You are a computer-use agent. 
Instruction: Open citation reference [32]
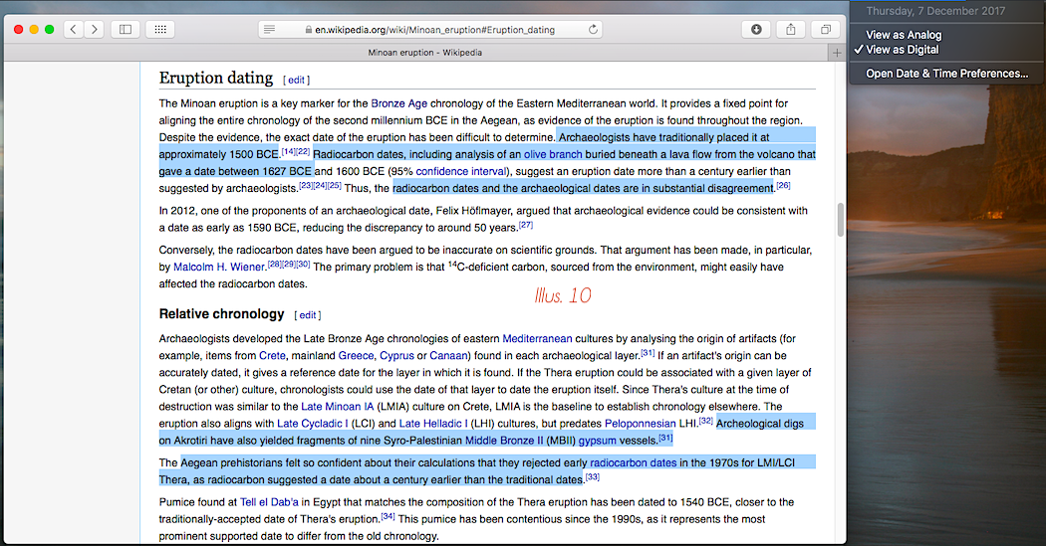705,420
